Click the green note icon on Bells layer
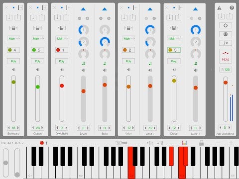Viewport: 239px width, 179px height. tap(105, 64)
